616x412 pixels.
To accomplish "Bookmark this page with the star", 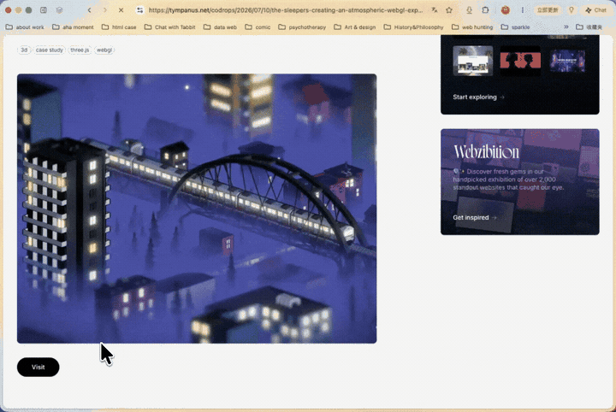I will click(449, 10).
